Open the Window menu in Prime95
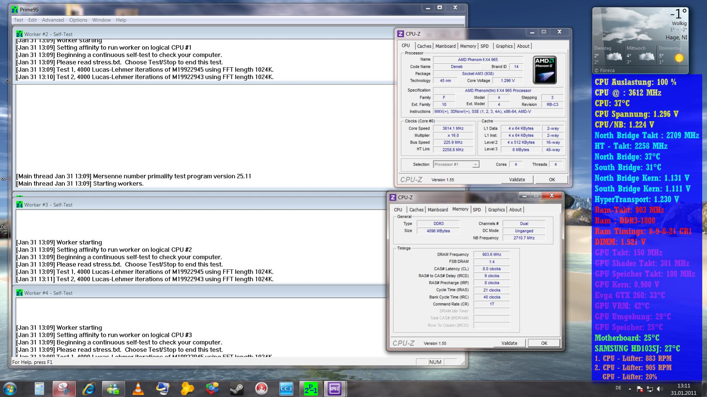This screenshot has height=397, width=707. (101, 20)
